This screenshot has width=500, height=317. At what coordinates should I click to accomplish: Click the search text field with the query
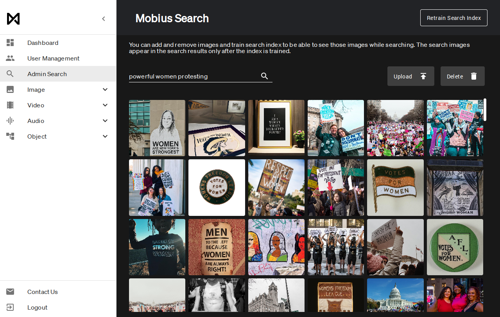[194, 77]
